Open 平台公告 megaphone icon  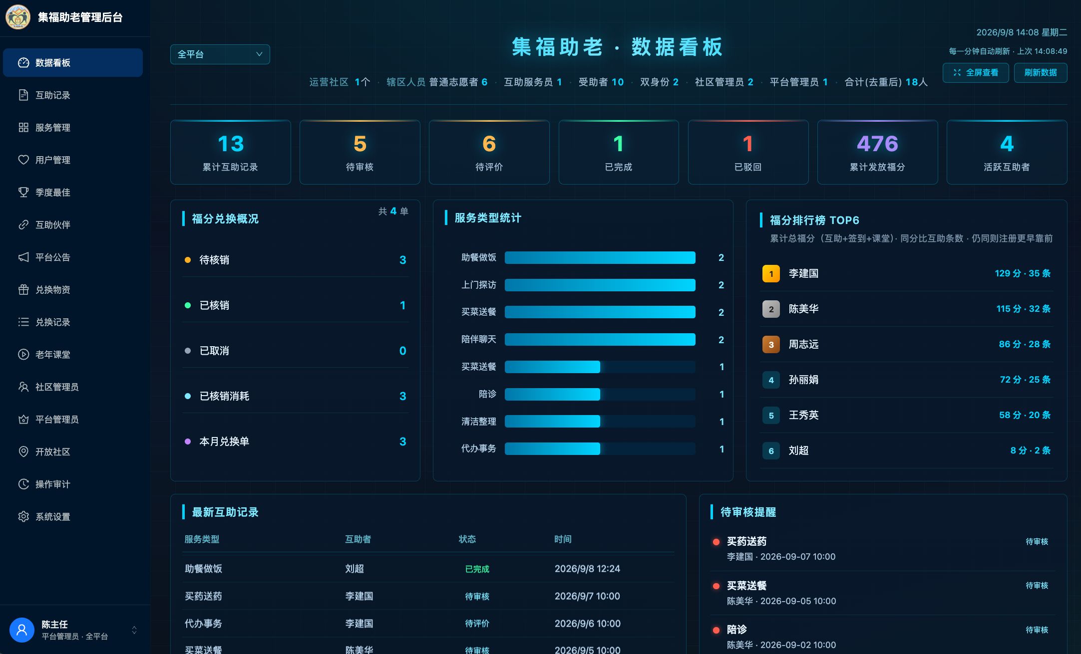coord(23,257)
